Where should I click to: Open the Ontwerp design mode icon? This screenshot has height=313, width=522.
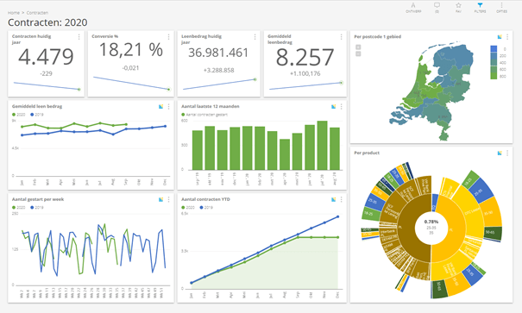pos(413,7)
